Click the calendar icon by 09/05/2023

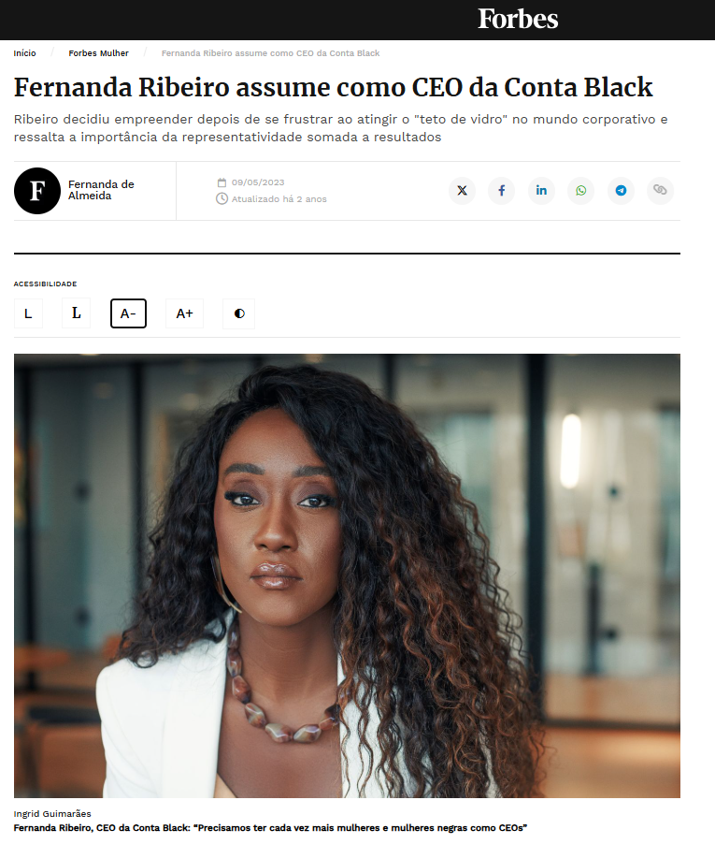pyautogui.click(x=222, y=182)
